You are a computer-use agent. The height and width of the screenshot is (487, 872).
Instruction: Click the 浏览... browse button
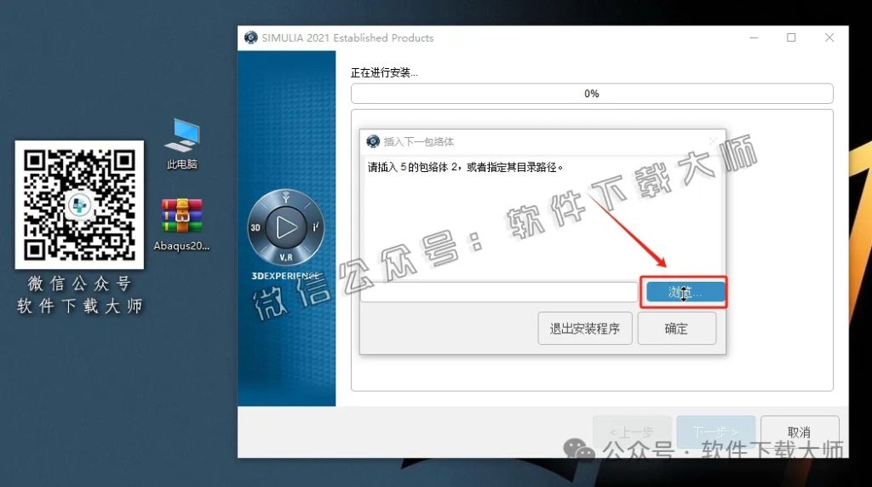click(x=686, y=292)
